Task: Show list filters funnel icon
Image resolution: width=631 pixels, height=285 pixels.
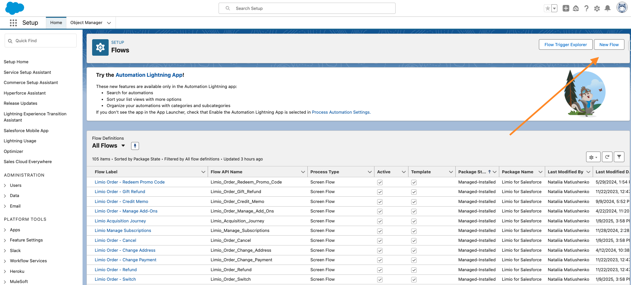Action: coord(619,157)
